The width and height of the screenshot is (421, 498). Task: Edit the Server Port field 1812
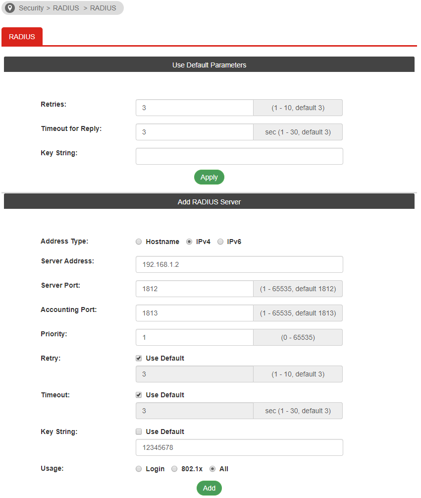coord(195,289)
